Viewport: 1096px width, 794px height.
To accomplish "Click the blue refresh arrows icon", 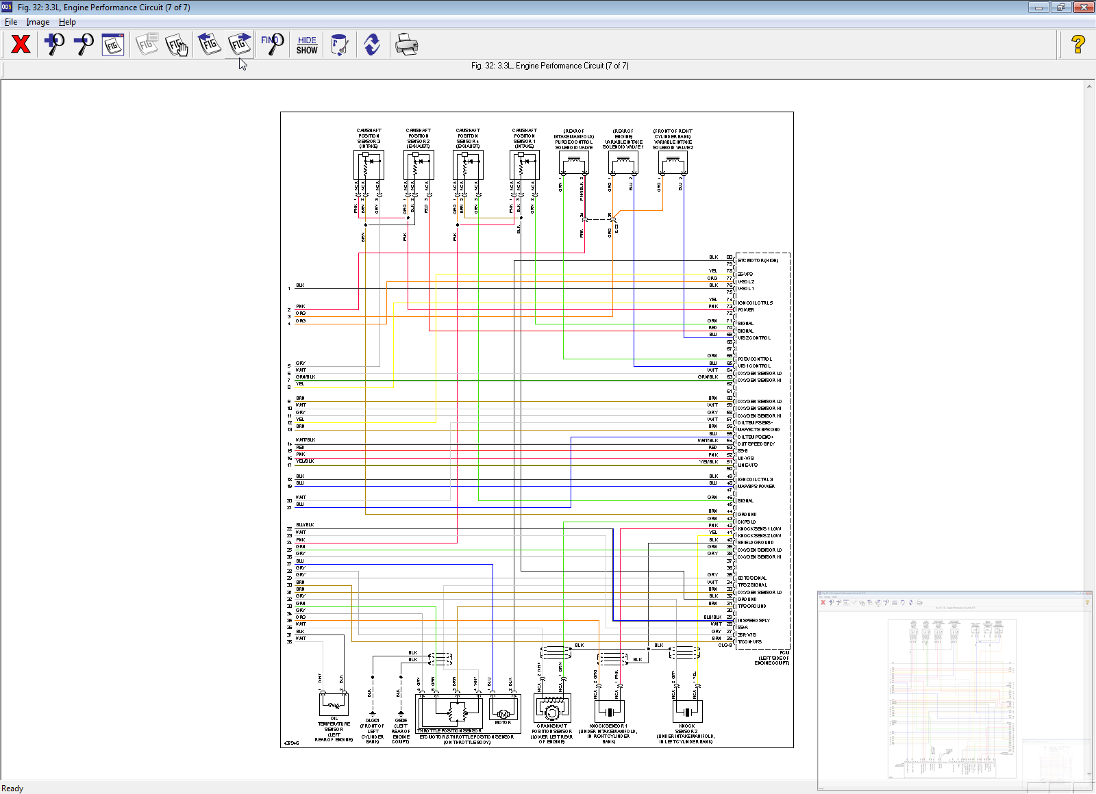I will click(x=372, y=44).
